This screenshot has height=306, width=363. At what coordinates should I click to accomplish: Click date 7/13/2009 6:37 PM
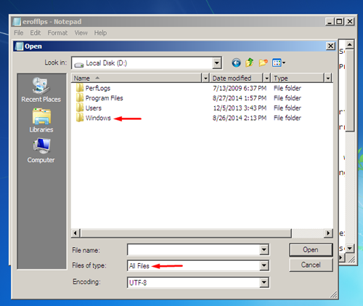(240, 88)
